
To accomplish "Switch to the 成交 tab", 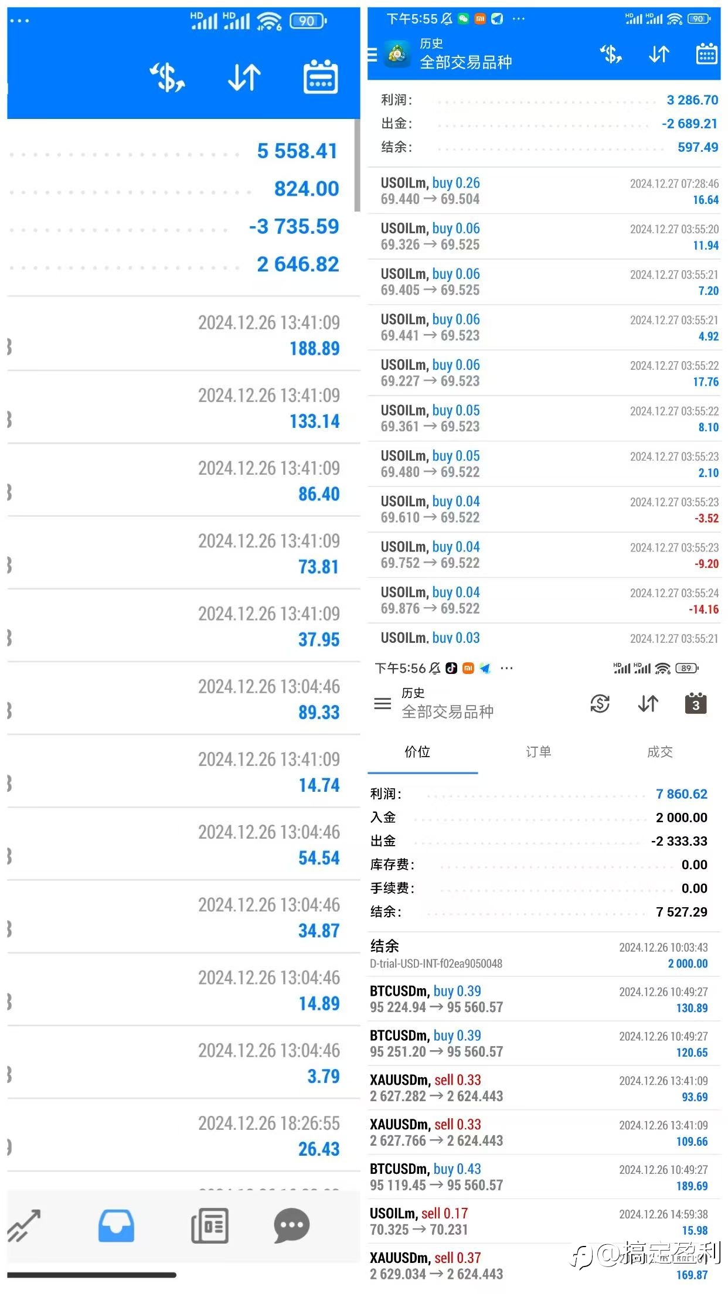I will [659, 752].
